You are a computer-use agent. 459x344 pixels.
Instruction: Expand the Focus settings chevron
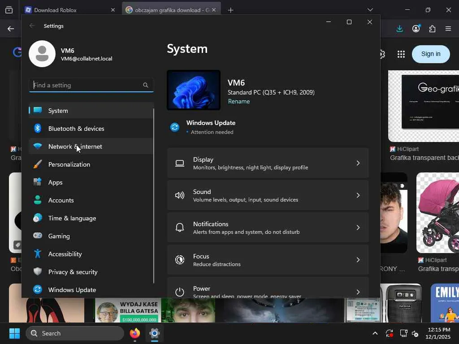pos(358,260)
